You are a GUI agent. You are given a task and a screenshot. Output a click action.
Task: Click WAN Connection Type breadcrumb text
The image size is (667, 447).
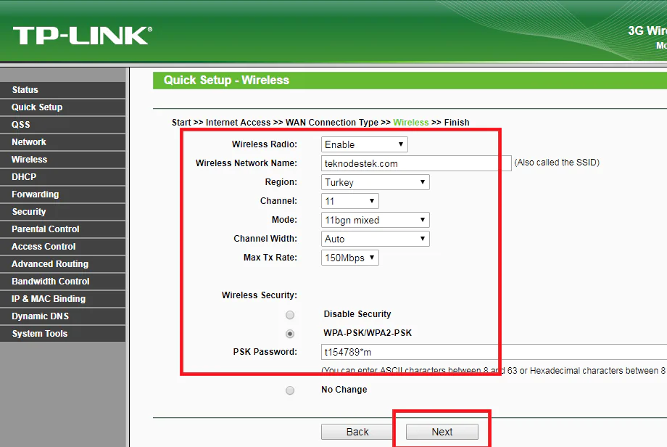pos(332,123)
